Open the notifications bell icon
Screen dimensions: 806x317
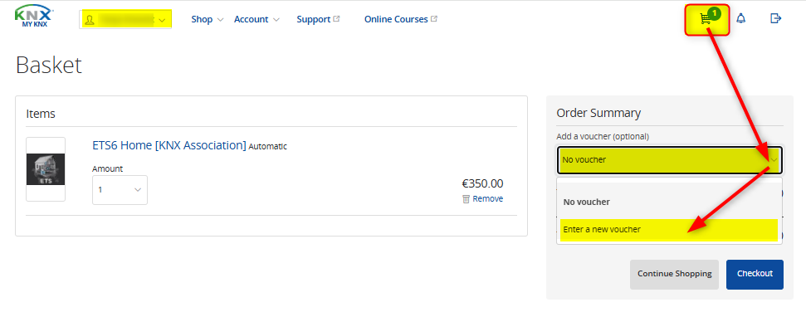740,18
